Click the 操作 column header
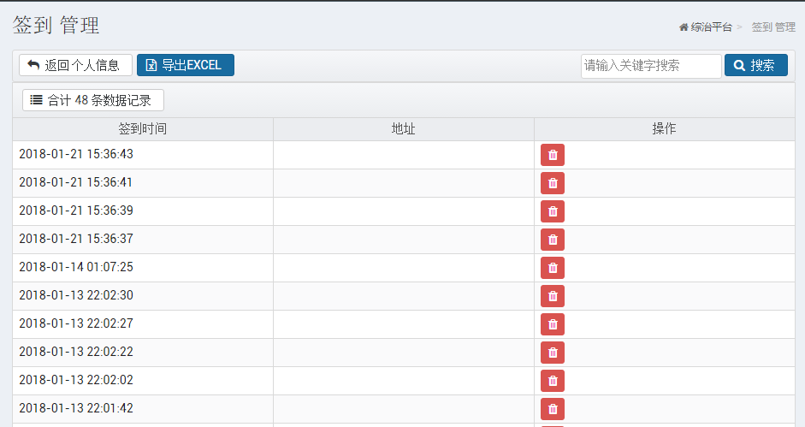The width and height of the screenshot is (805, 427). coord(665,129)
